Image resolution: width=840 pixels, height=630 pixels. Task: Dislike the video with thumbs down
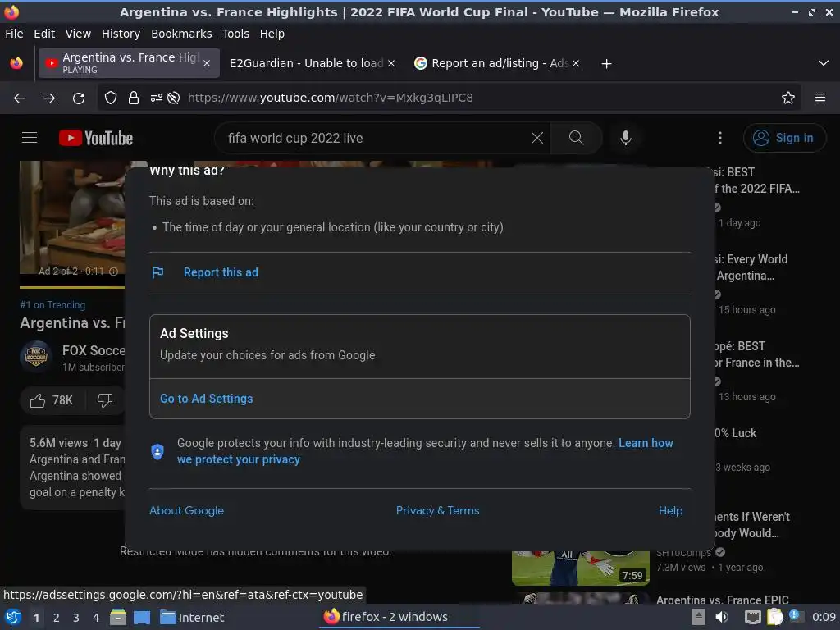[105, 400]
